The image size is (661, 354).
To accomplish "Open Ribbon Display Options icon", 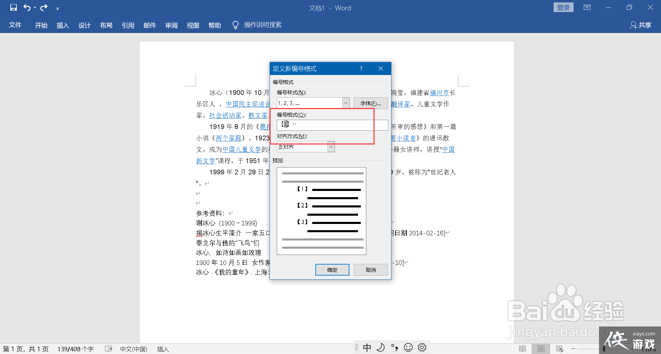I will point(587,8).
